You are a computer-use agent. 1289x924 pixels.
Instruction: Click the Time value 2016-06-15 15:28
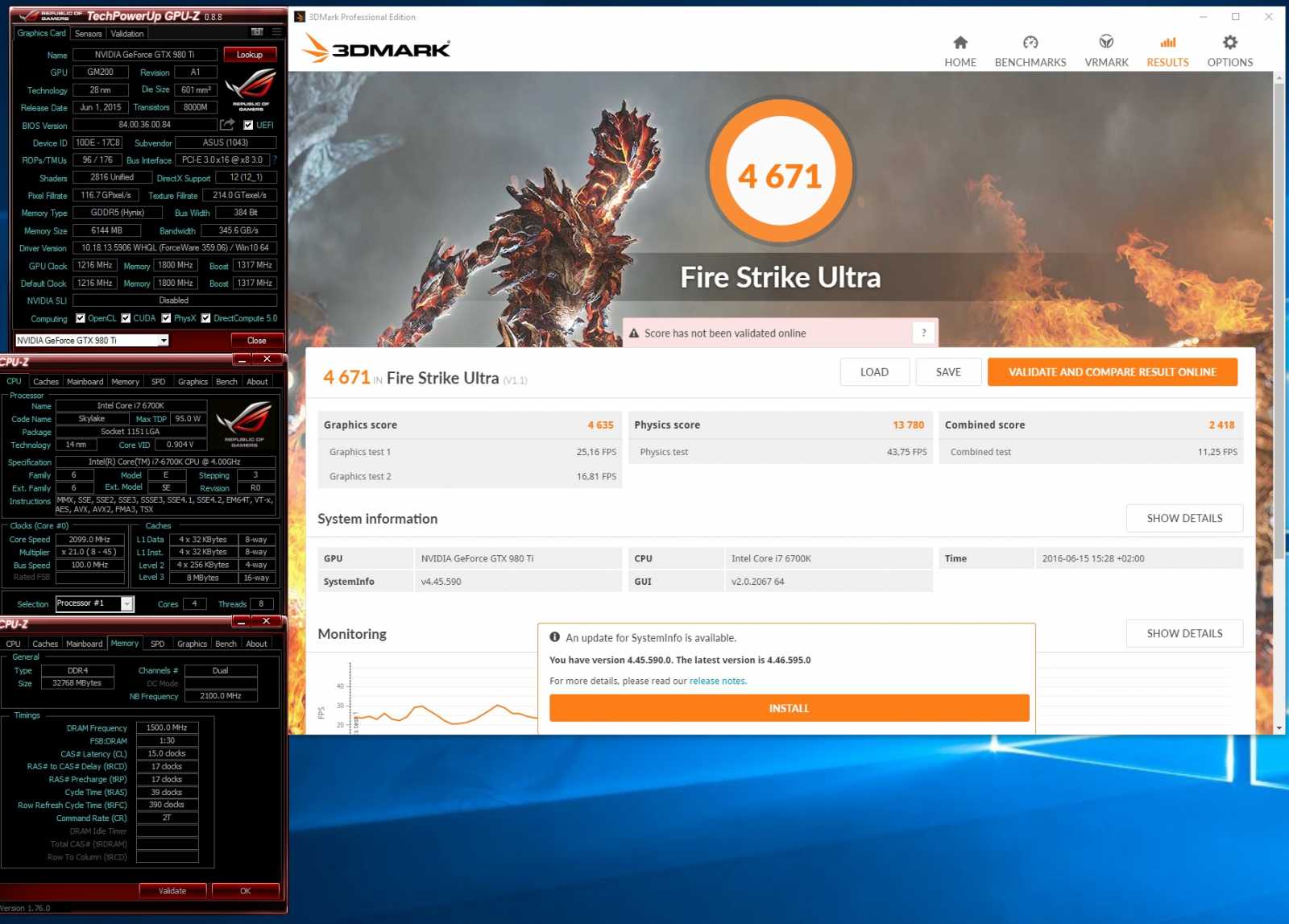[1093, 558]
